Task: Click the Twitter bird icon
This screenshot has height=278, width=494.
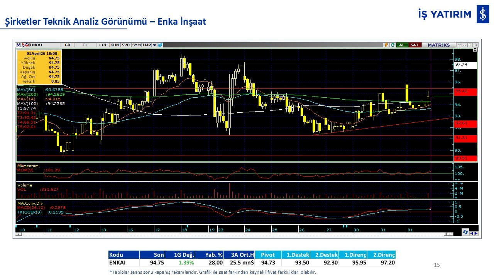Action: (160, 45)
